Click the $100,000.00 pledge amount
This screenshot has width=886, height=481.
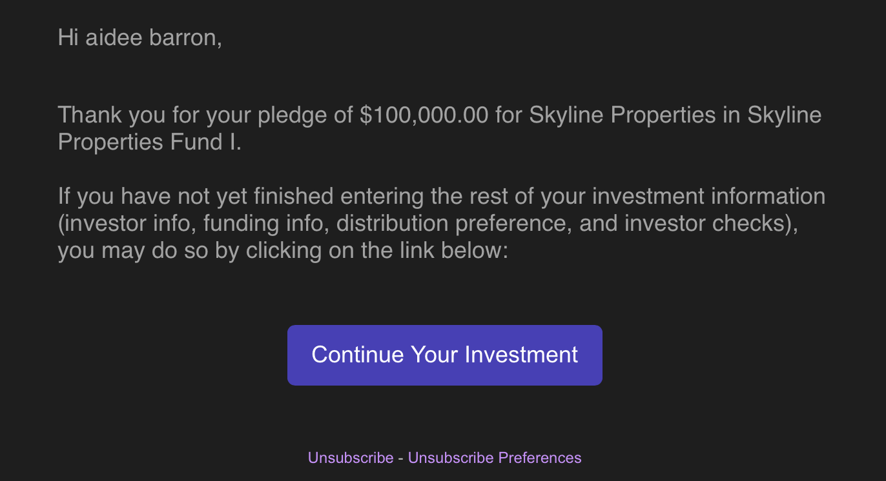tap(425, 115)
